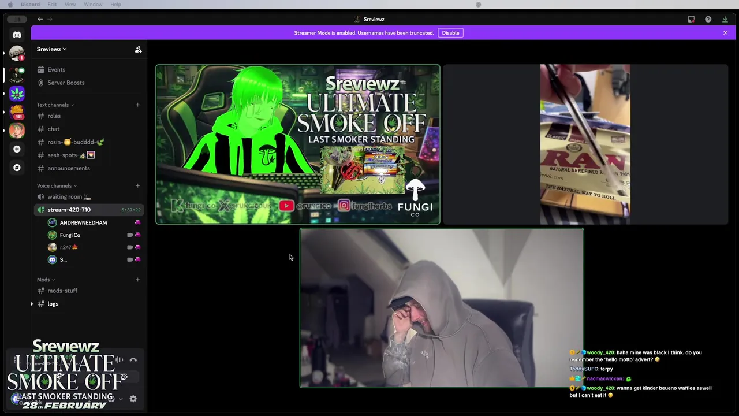739x416 pixels.
Task: Collapse the Text channels category
Action: [x=55, y=105]
